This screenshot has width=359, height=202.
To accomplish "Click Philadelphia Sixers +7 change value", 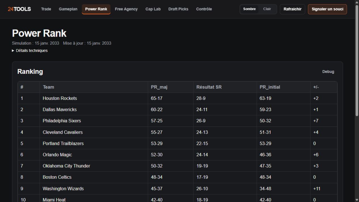I will 316,121.
